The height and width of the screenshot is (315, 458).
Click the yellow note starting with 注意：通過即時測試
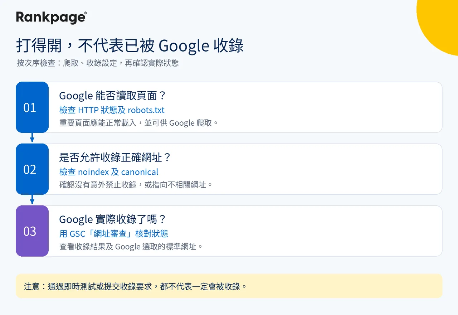(x=229, y=286)
